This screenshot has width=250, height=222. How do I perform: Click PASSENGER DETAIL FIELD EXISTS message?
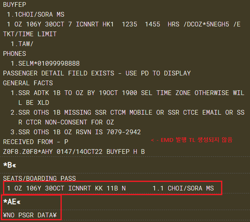97,73
